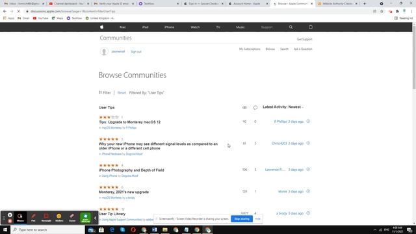Click Hide on the sharing notification
Screen dimensions: 416x234
pyautogui.click(x=257, y=219)
